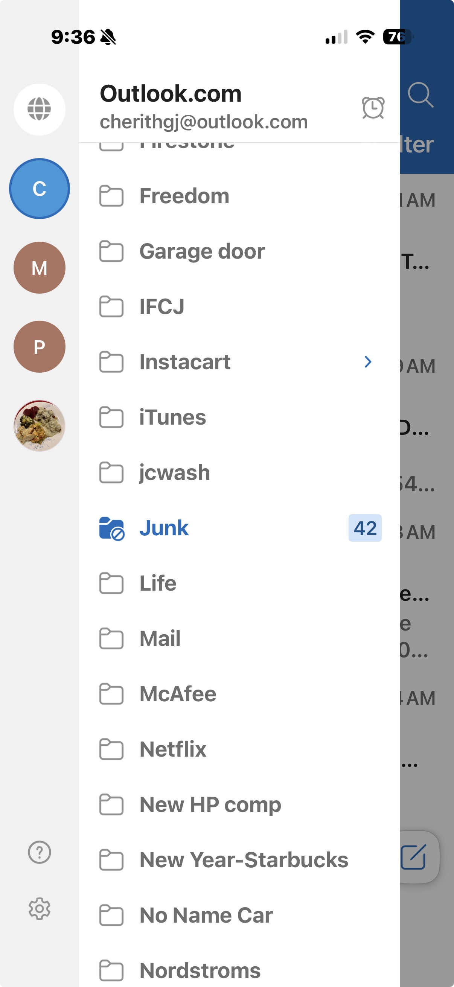Image resolution: width=454 pixels, height=987 pixels.
Task: Open the iTunes folder
Action: pos(239,417)
